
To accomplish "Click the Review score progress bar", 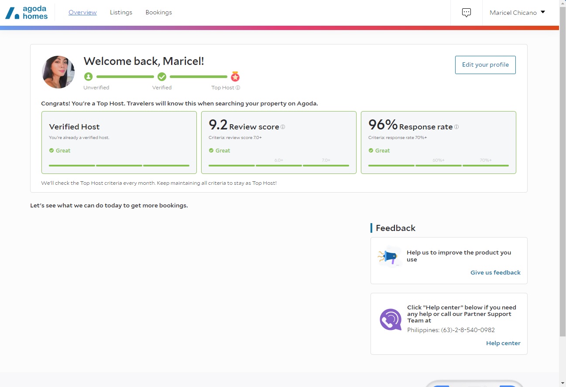I will point(278,166).
